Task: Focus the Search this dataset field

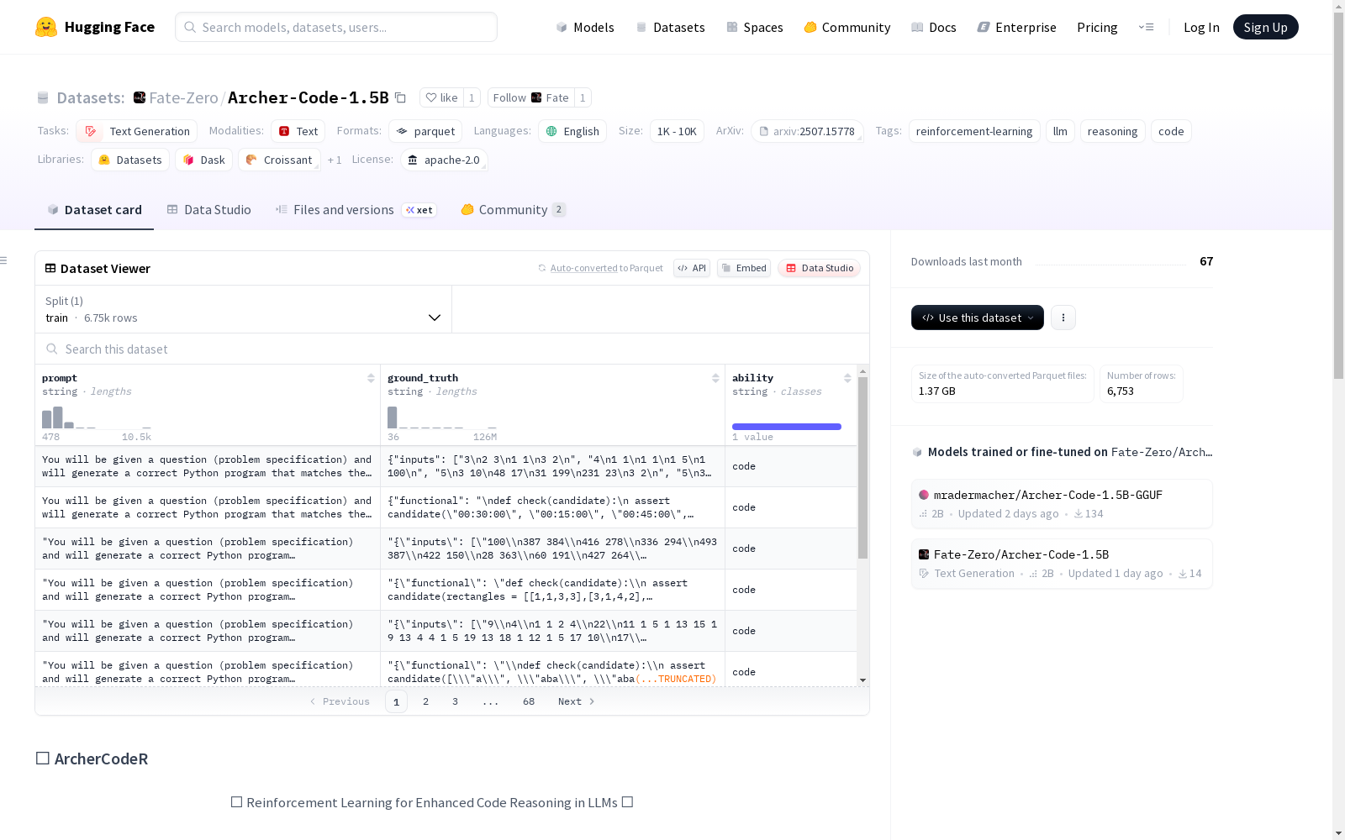Action: pos(452,349)
